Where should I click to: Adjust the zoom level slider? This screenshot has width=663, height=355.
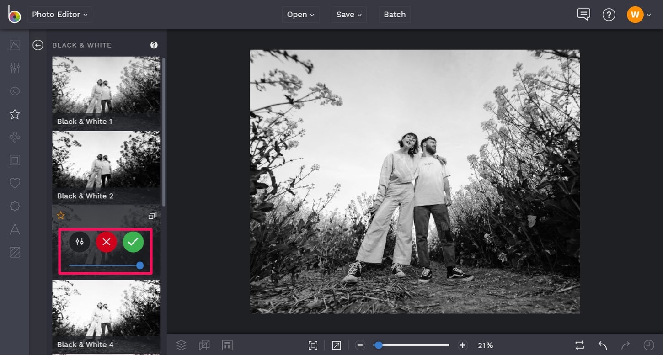(x=412, y=345)
